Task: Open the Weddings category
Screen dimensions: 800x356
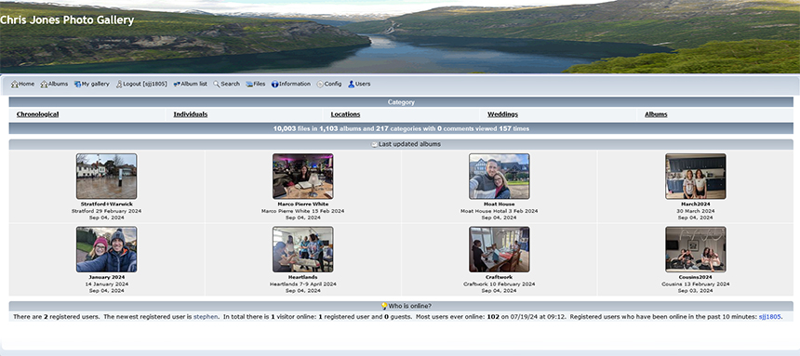Action: tap(502, 114)
